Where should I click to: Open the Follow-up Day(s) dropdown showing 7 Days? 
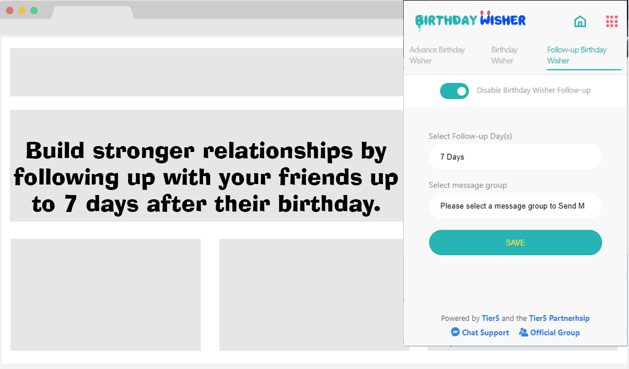[515, 157]
